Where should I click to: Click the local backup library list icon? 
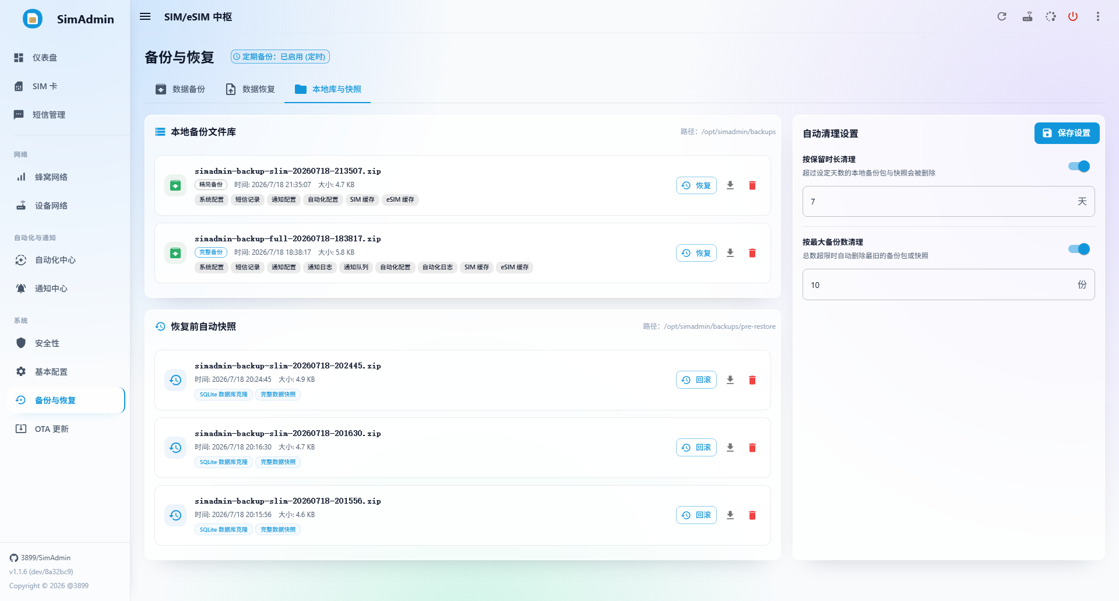[160, 132]
